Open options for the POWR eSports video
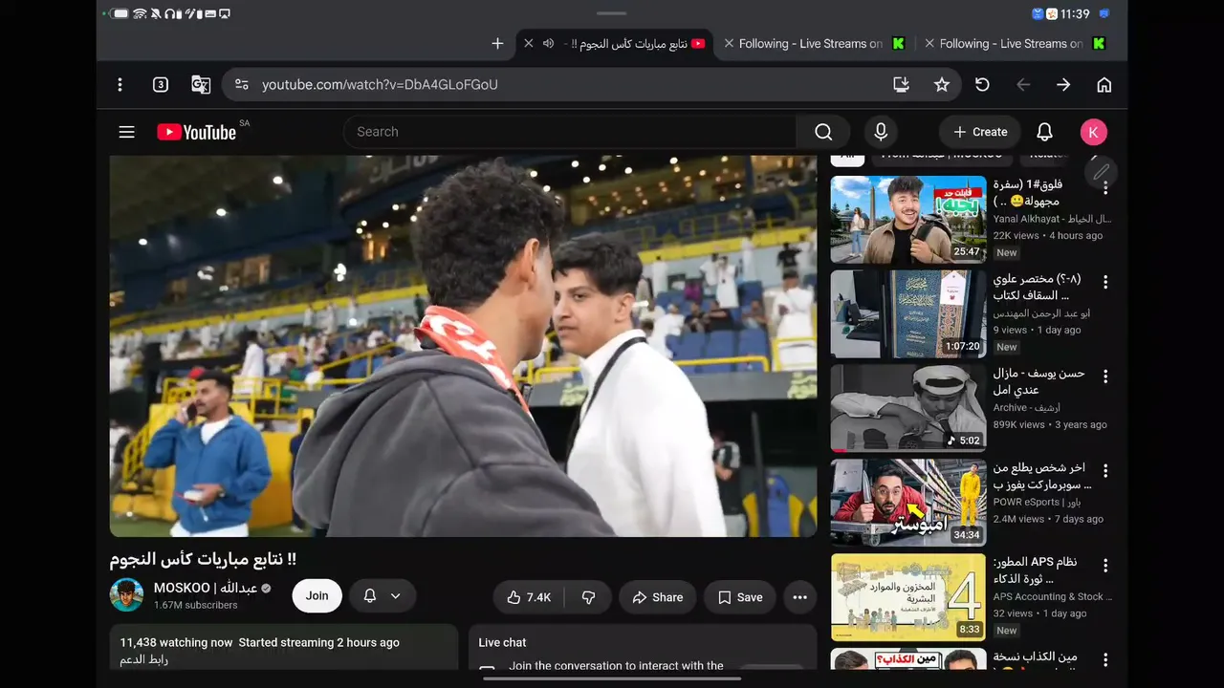 [x=1105, y=471]
